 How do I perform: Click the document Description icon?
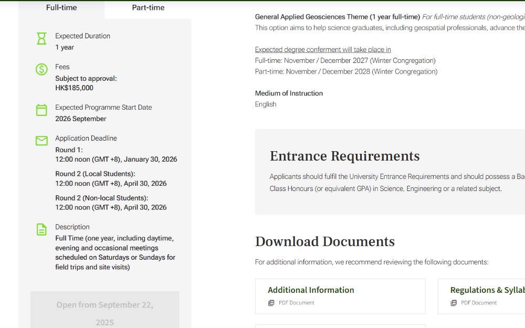coord(41,229)
